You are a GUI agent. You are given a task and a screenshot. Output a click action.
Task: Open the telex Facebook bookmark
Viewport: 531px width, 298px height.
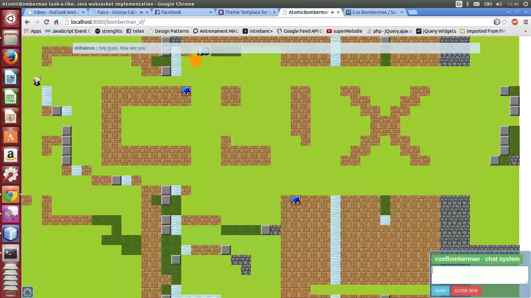click(x=135, y=31)
